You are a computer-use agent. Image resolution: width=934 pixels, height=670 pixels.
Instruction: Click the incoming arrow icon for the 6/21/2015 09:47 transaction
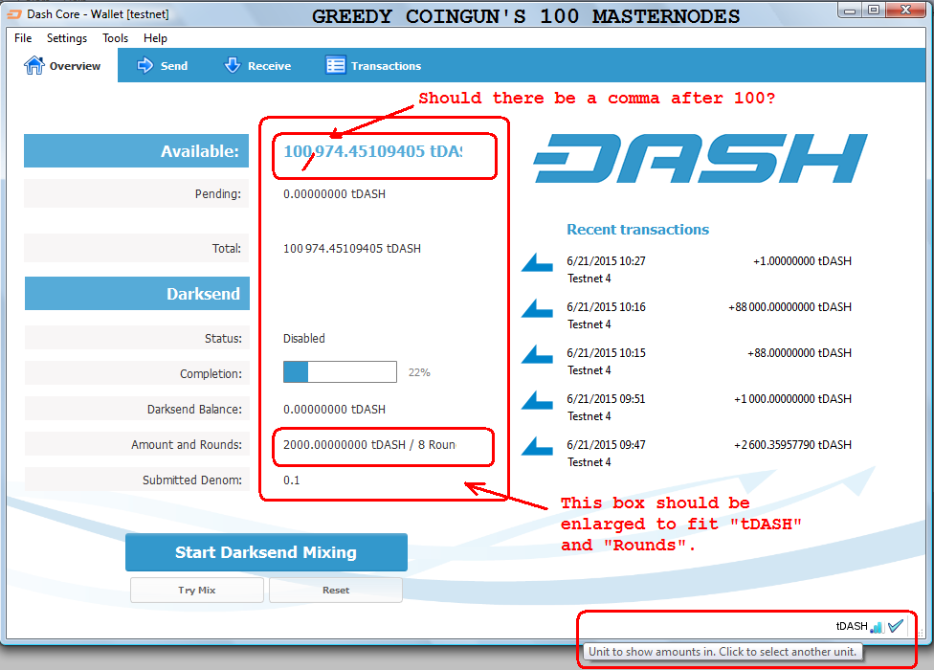(x=537, y=446)
